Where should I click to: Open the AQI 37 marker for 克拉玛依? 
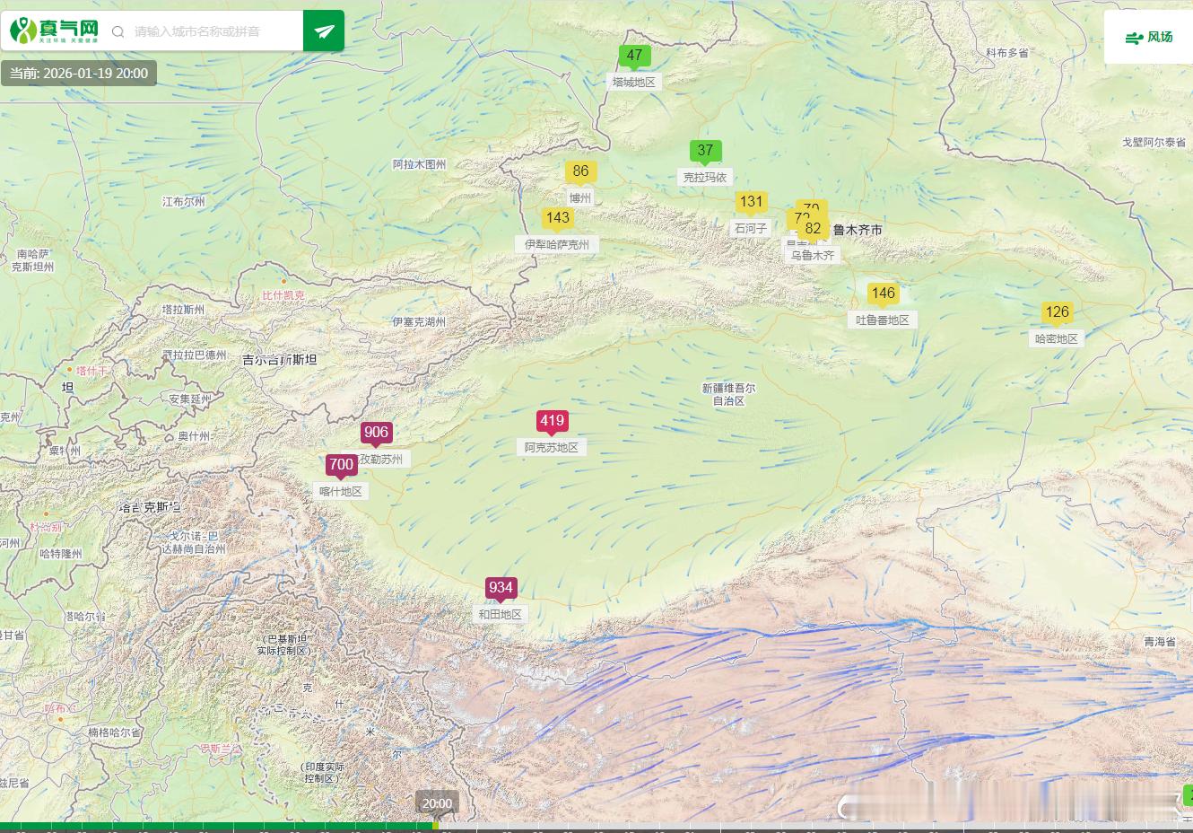pos(705,151)
